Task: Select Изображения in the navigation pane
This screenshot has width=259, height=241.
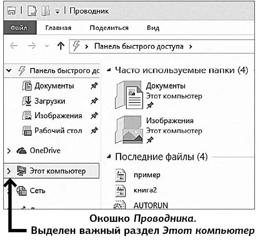Action: (58, 115)
